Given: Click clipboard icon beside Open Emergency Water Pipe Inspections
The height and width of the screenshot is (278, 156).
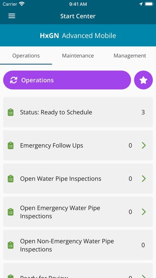Looking at the screenshot, I should (x=11, y=212).
